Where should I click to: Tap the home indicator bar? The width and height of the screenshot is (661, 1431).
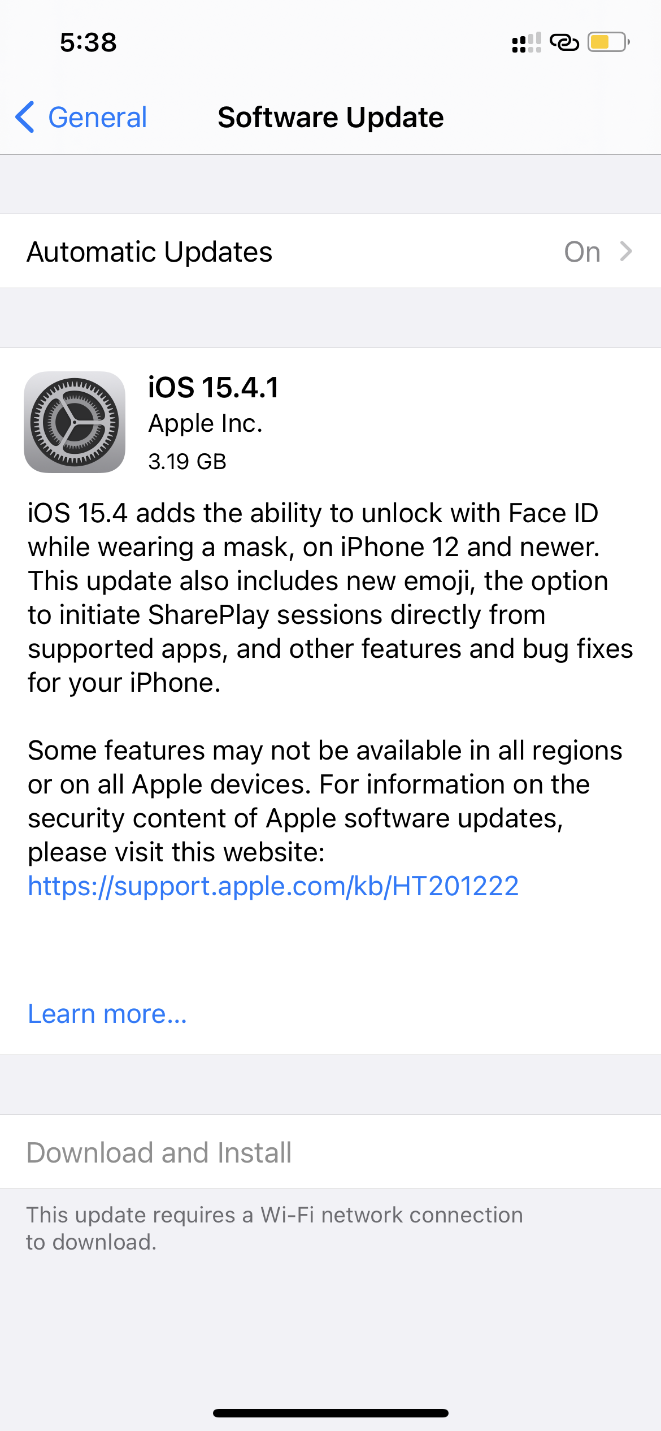point(330,1413)
